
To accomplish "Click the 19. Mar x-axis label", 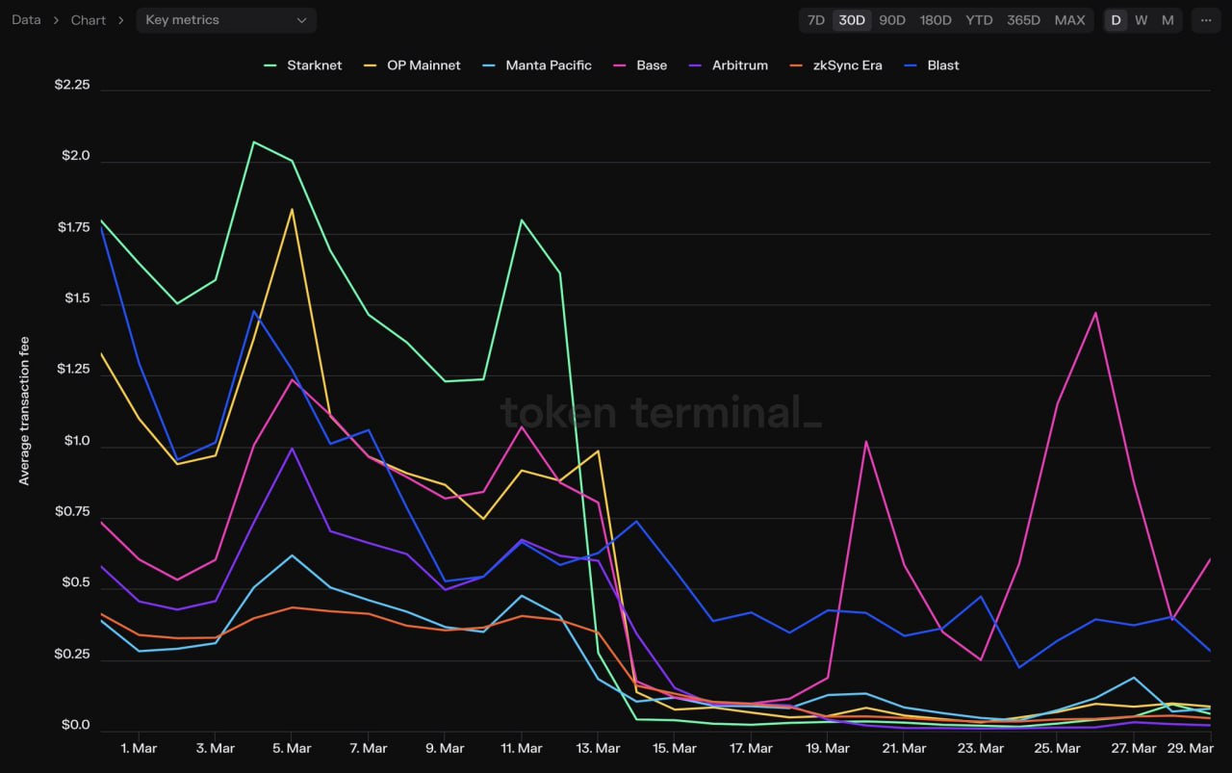I will (x=828, y=748).
